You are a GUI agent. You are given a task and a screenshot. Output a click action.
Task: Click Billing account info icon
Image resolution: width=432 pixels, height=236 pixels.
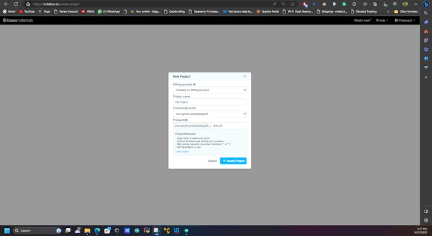(x=194, y=84)
